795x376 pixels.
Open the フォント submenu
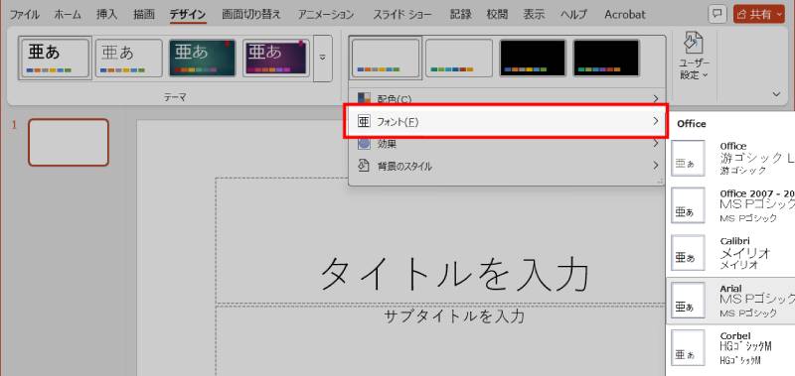pyautogui.click(x=507, y=121)
